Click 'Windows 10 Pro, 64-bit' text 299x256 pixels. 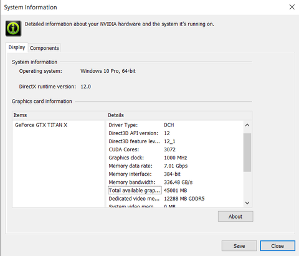(108, 71)
